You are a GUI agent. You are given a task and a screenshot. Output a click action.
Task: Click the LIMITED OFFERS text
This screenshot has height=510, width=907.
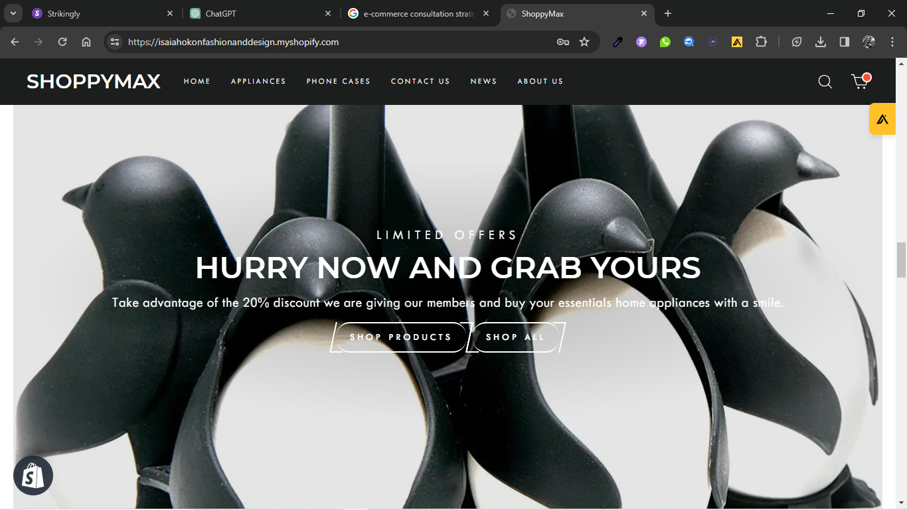pos(447,235)
